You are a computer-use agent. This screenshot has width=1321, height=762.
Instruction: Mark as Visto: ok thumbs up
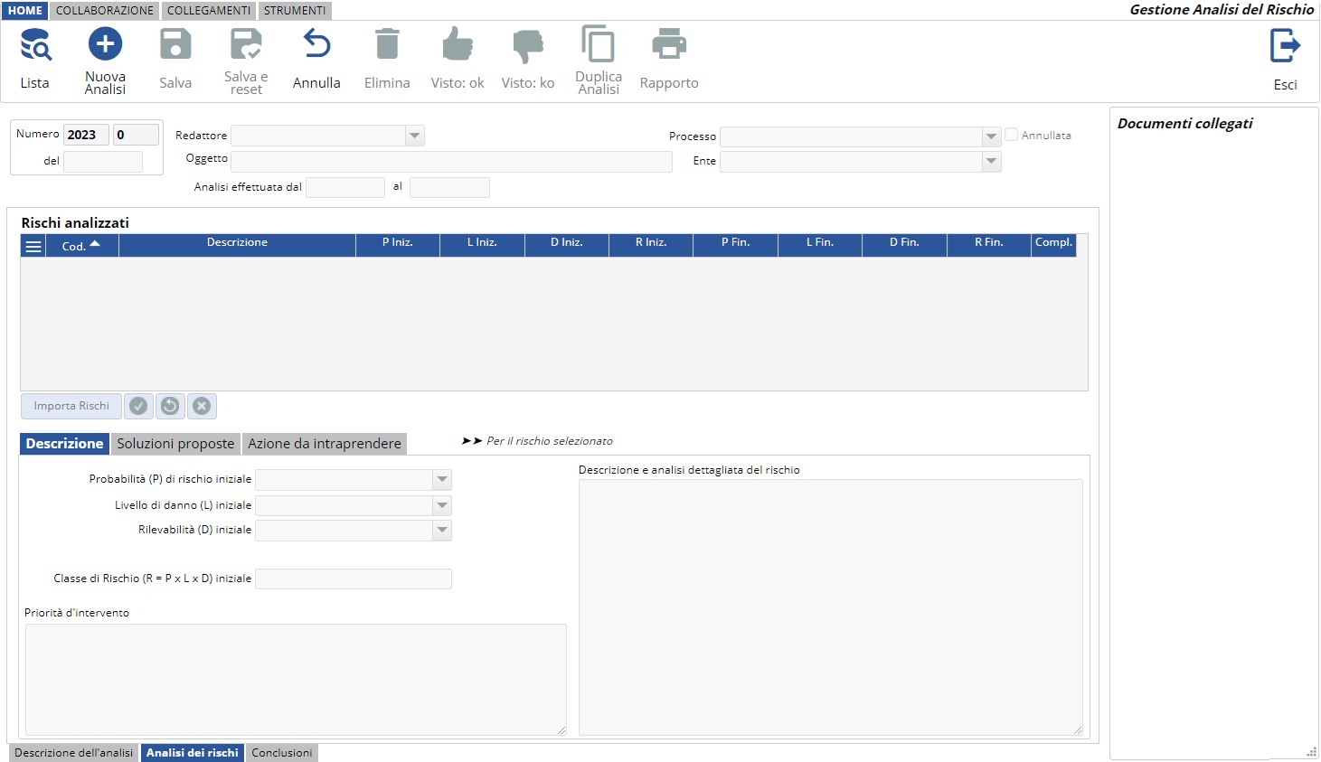(458, 44)
